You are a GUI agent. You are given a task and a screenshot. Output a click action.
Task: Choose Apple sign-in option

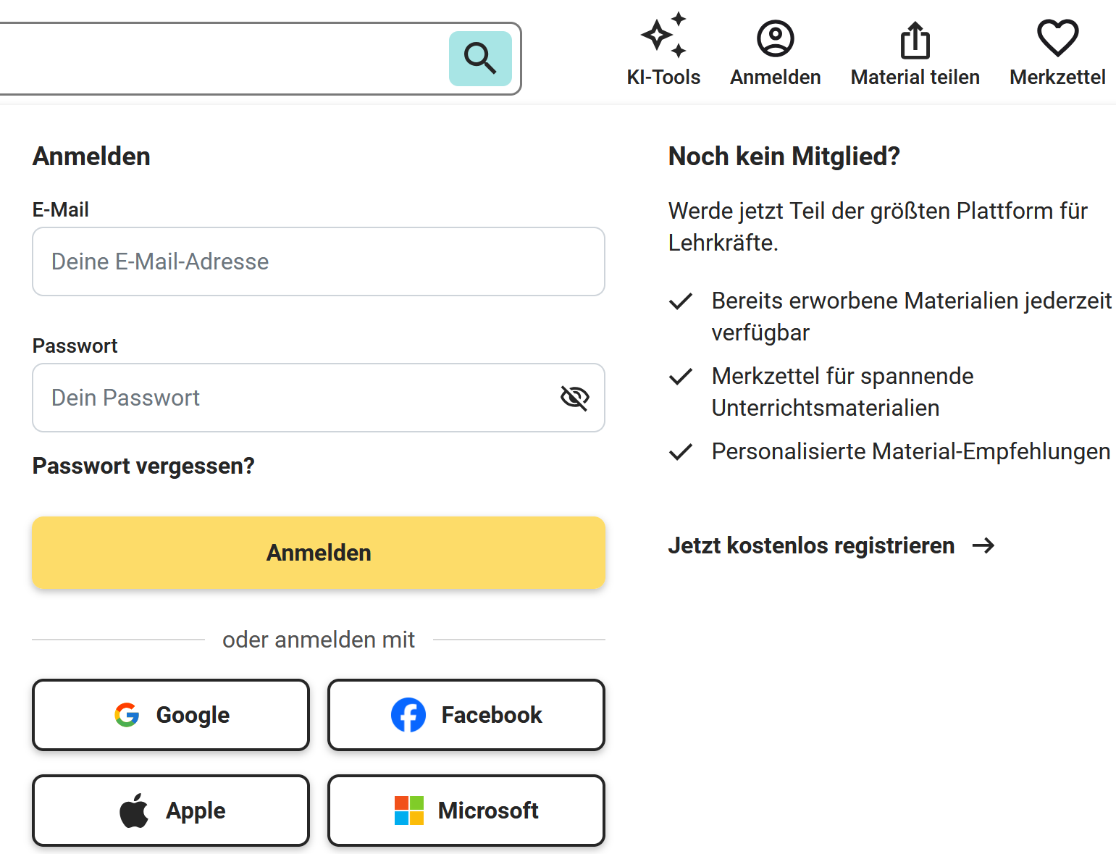coord(171,811)
